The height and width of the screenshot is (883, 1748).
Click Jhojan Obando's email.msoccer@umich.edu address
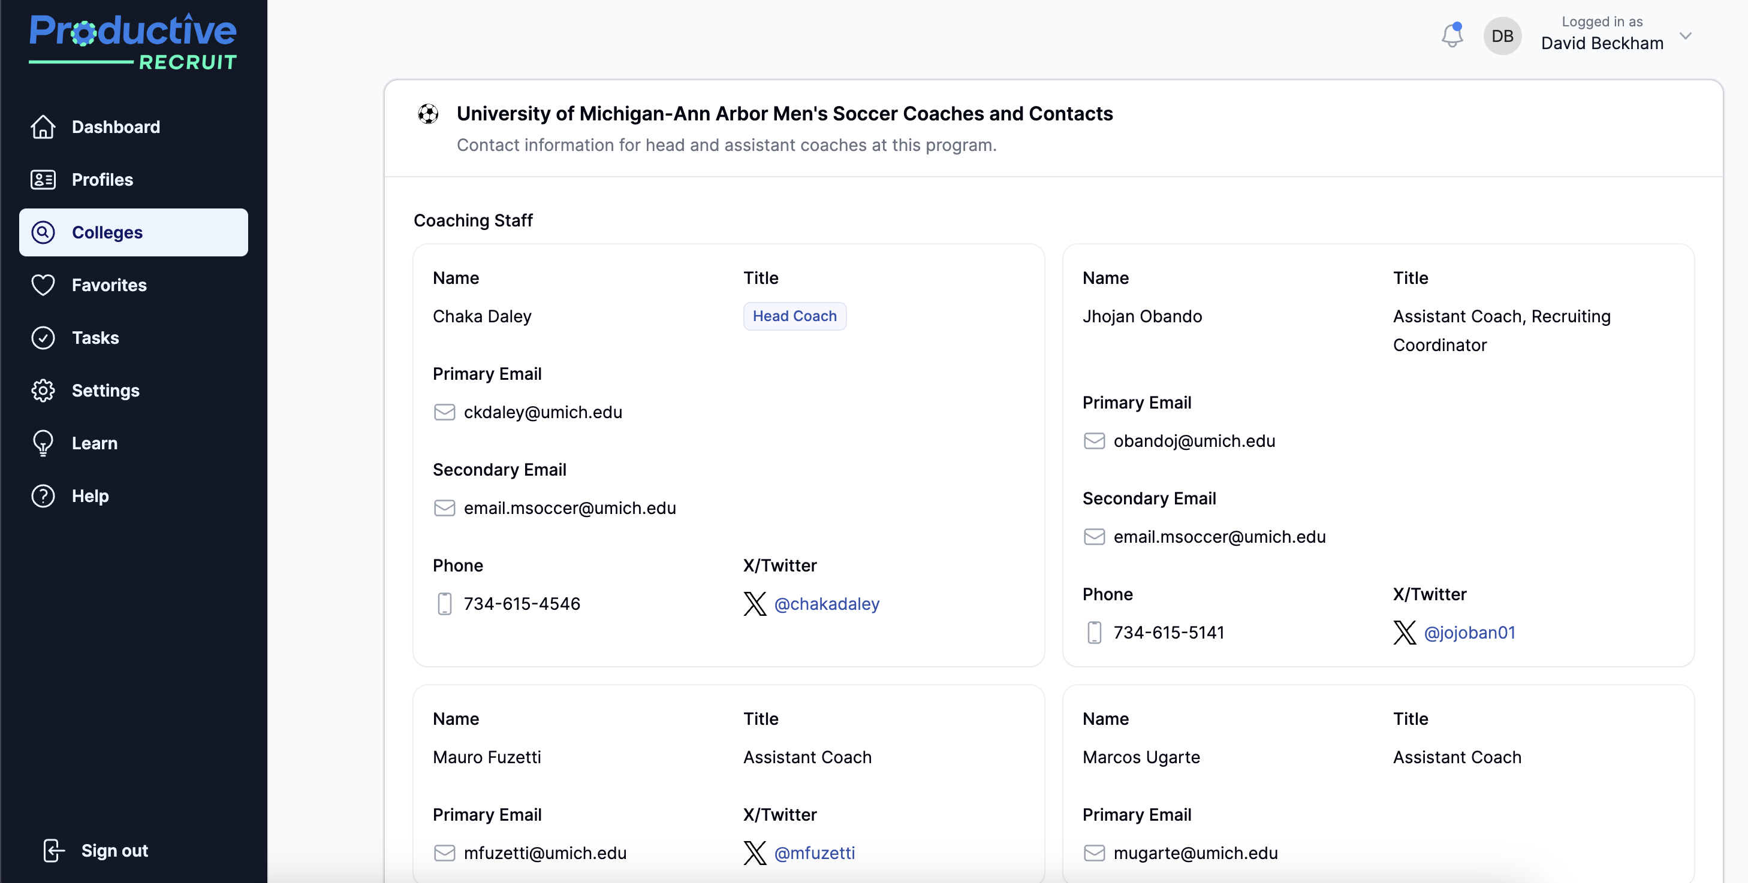(1219, 536)
